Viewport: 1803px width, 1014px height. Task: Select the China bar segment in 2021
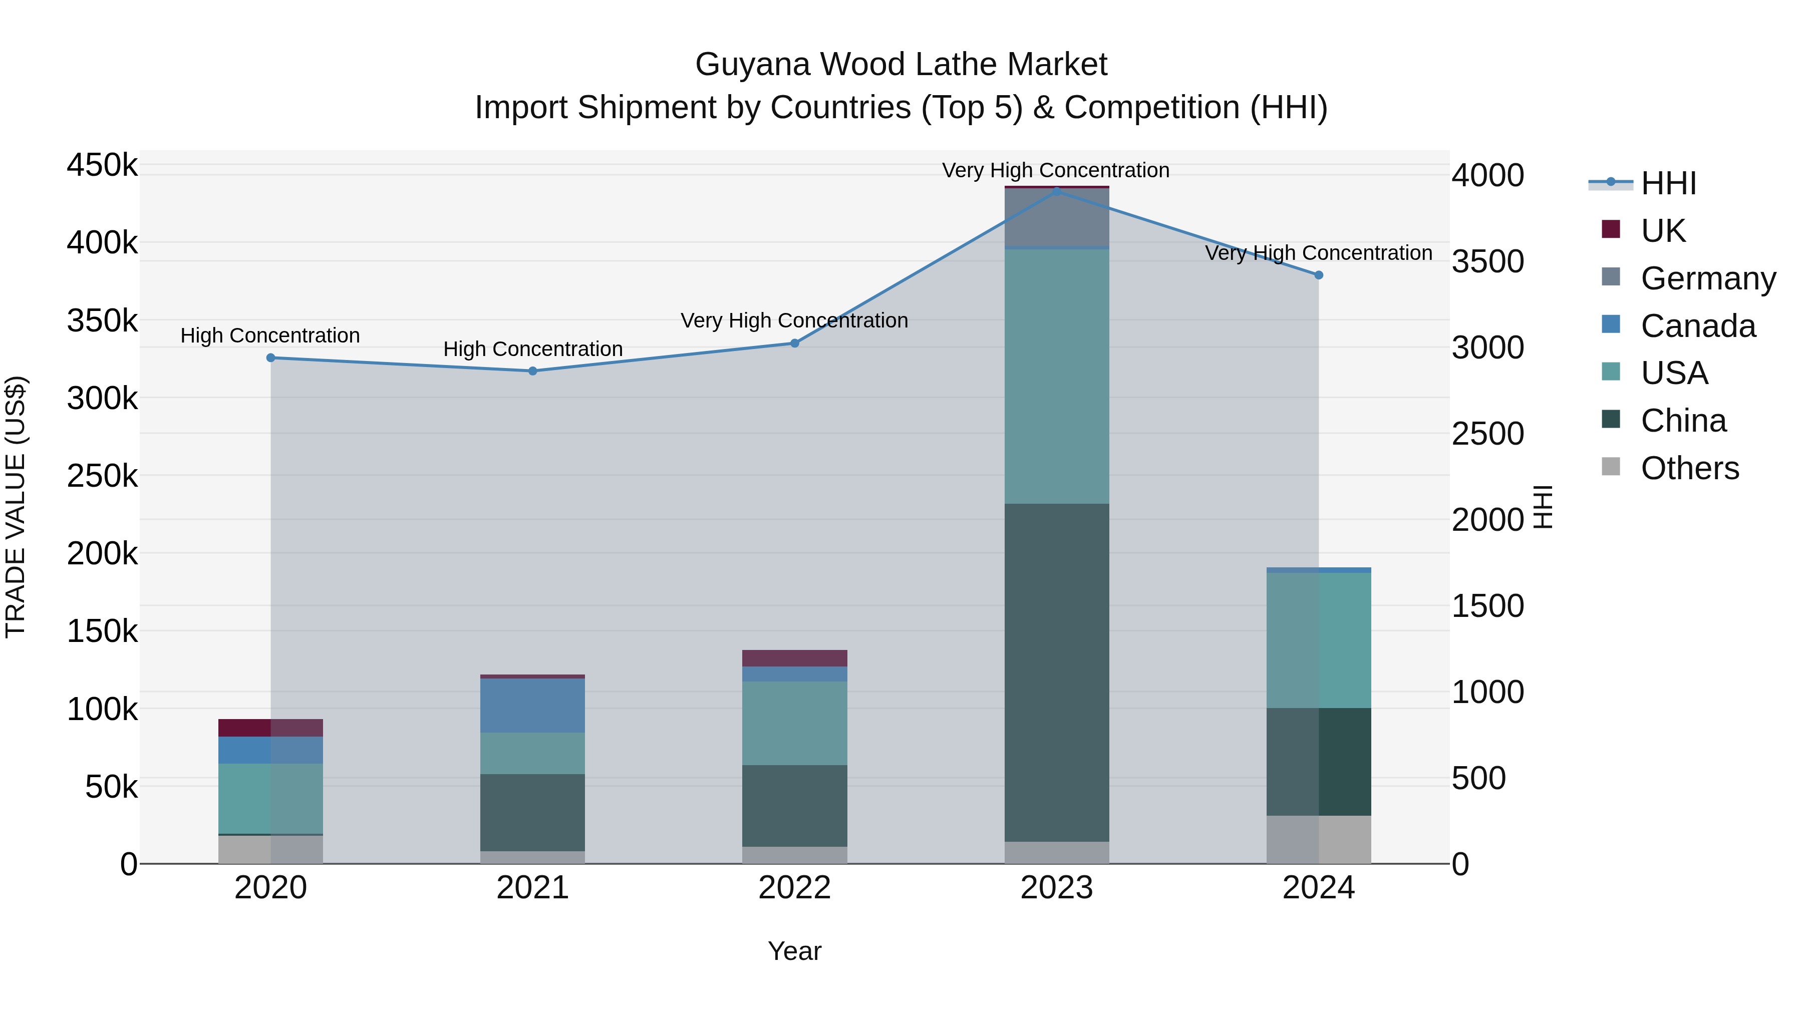[x=533, y=813]
